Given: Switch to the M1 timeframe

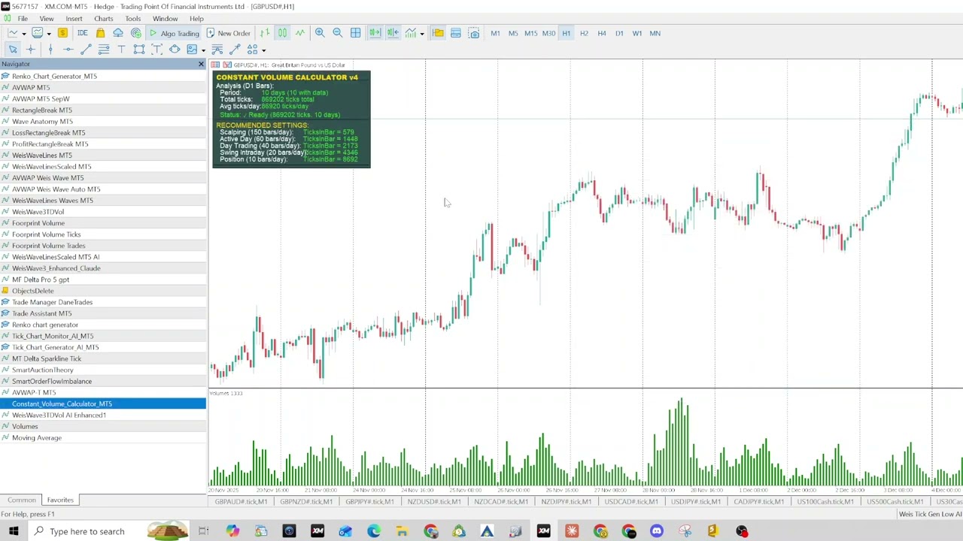Looking at the screenshot, I should pyautogui.click(x=495, y=33).
